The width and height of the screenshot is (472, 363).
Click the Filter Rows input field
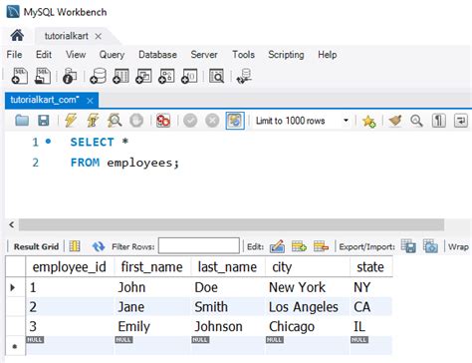click(x=199, y=246)
